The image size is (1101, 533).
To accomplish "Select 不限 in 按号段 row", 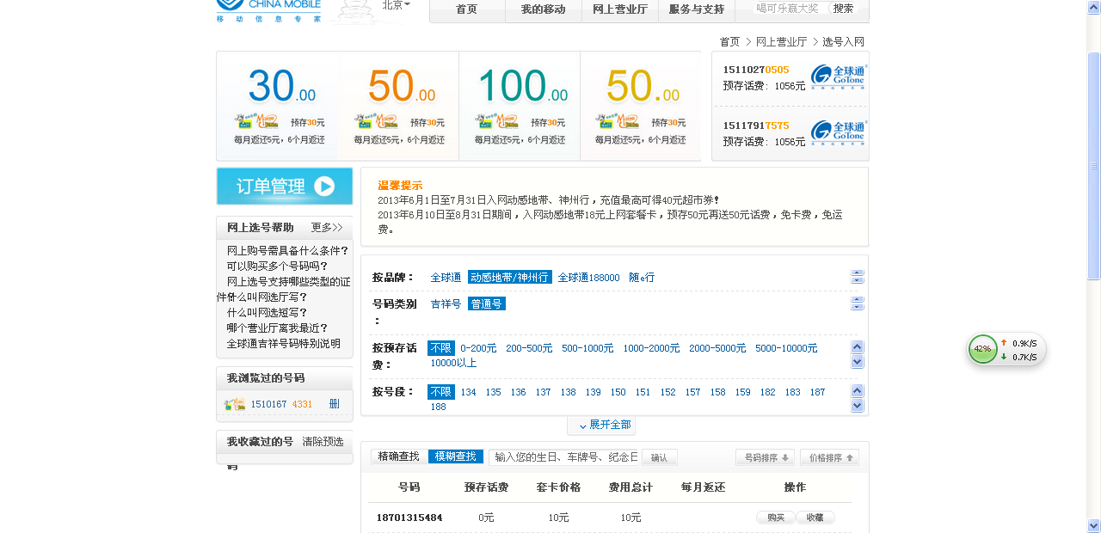I will [440, 392].
